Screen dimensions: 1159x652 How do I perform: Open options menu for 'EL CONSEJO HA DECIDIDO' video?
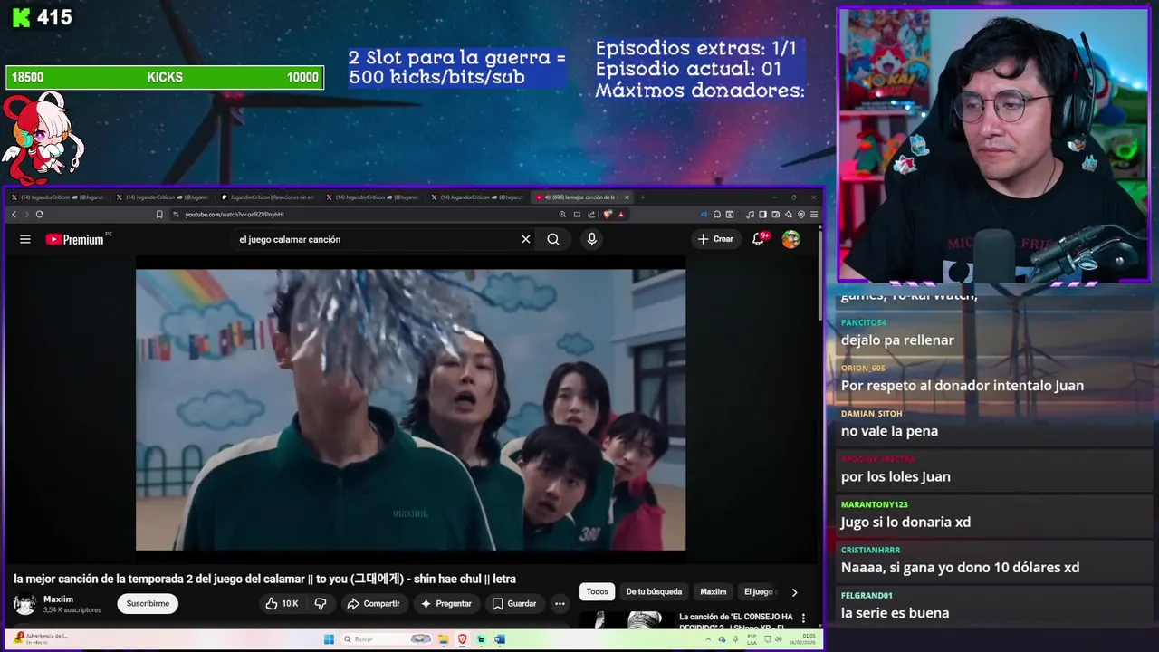[803, 618]
